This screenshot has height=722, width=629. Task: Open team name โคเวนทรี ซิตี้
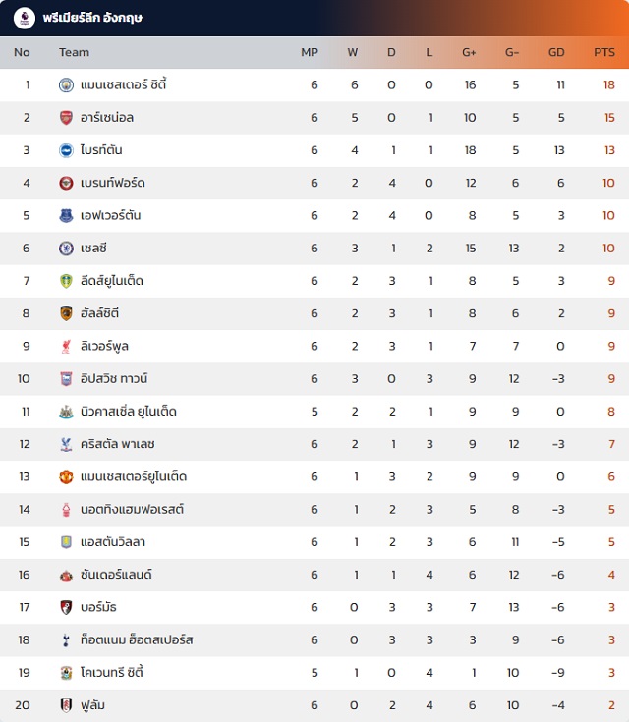[x=112, y=672]
